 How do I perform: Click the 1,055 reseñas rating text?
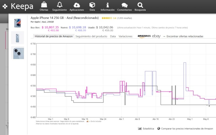[x=124, y=18]
